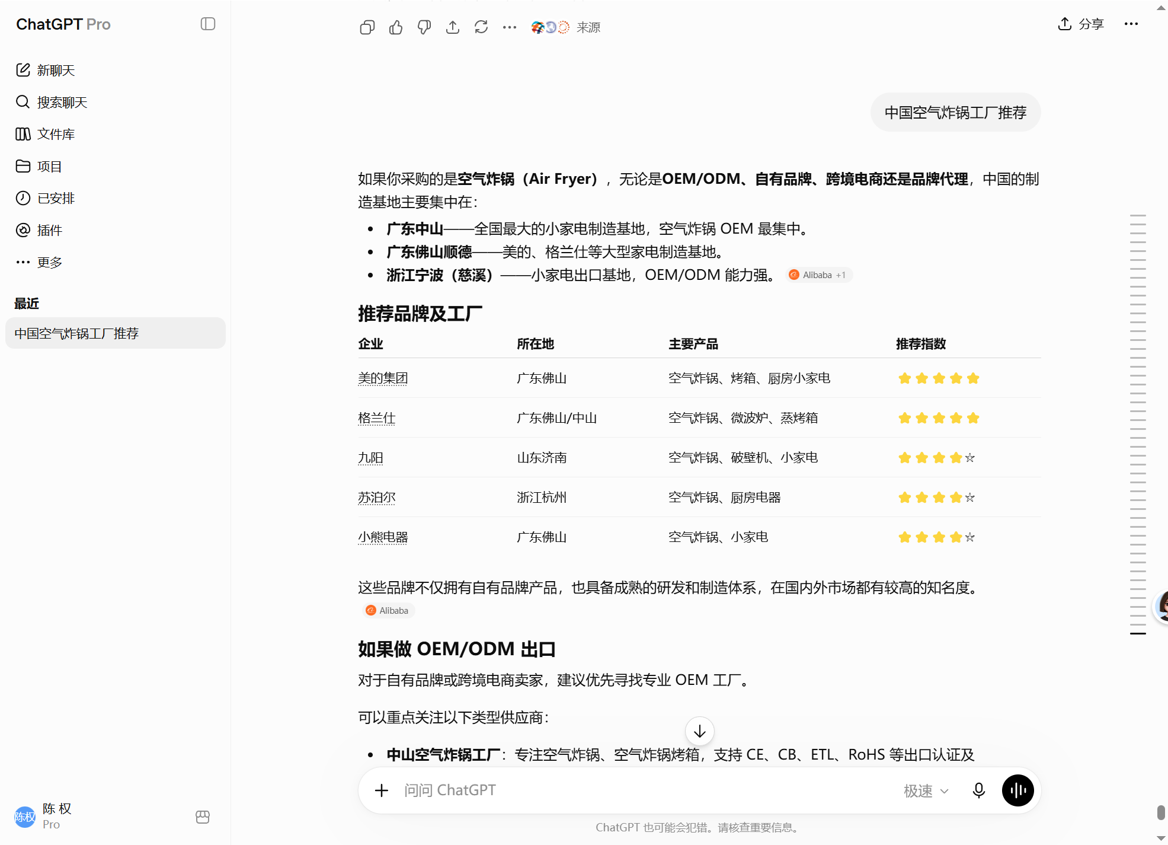
Task: Open the conversation options menu at top right
Action: point(1131,24)
